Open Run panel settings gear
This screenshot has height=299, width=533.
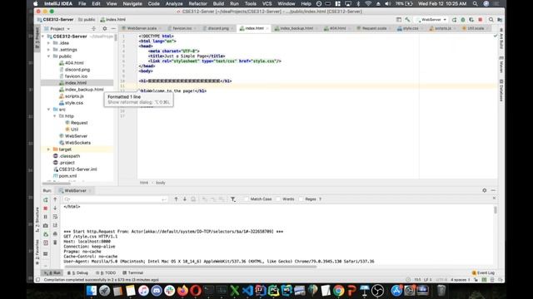point(485,190)
